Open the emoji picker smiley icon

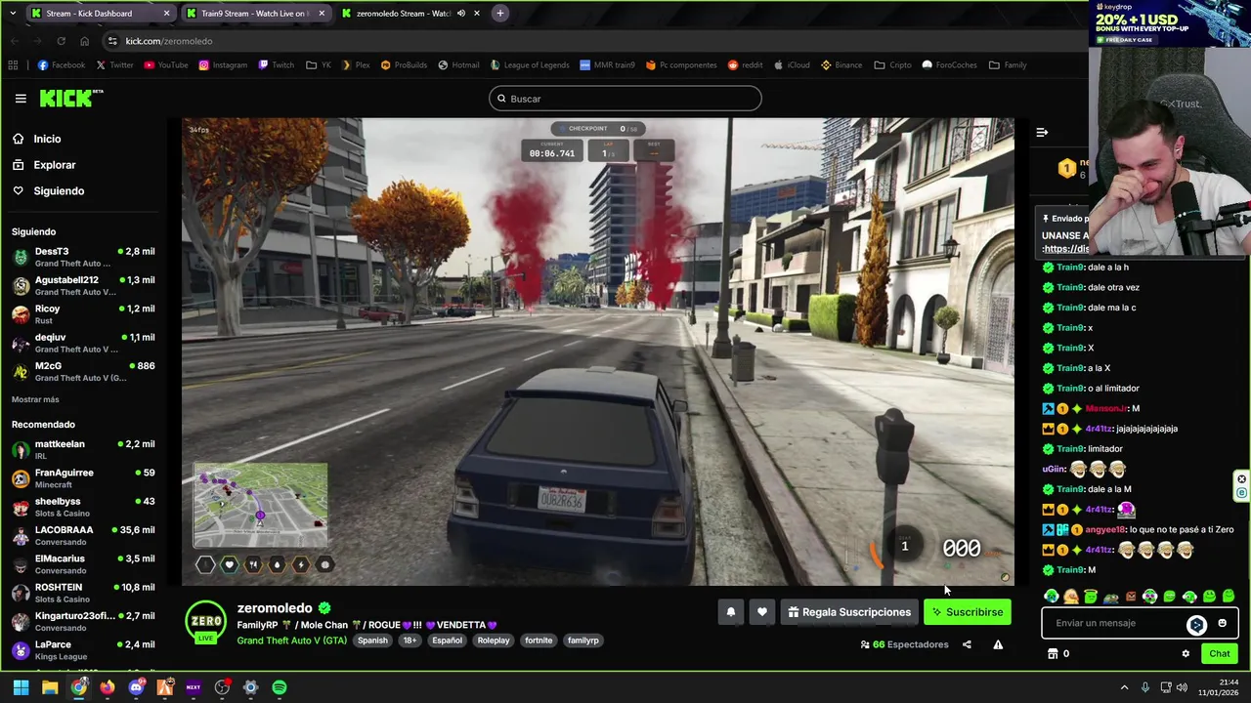pyautogui.click(x=1222, y=623)
